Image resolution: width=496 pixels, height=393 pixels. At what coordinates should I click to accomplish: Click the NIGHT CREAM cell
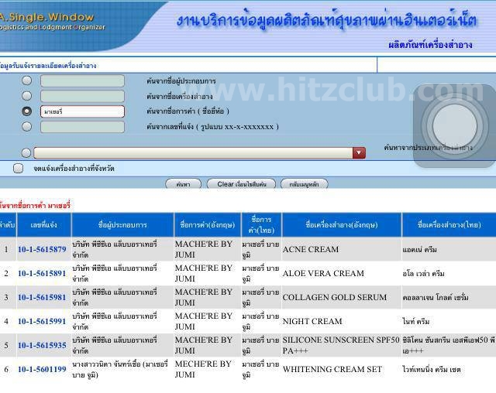(342, 321)
